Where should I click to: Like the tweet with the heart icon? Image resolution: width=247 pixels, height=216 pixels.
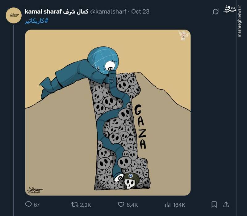coord(121,205)
